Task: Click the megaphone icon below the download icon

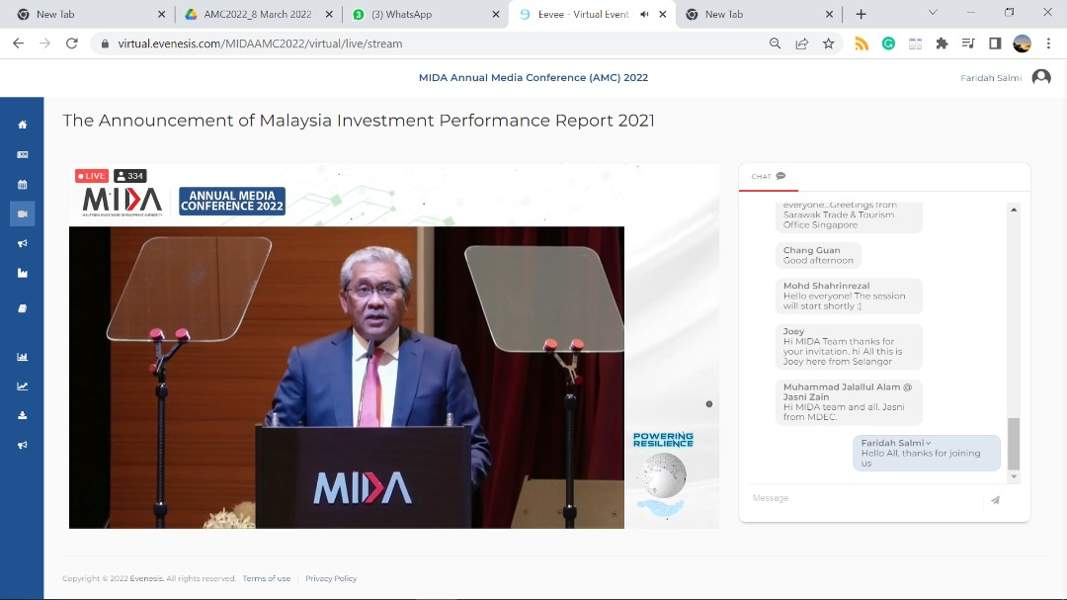Action: [x=23, y=445]
